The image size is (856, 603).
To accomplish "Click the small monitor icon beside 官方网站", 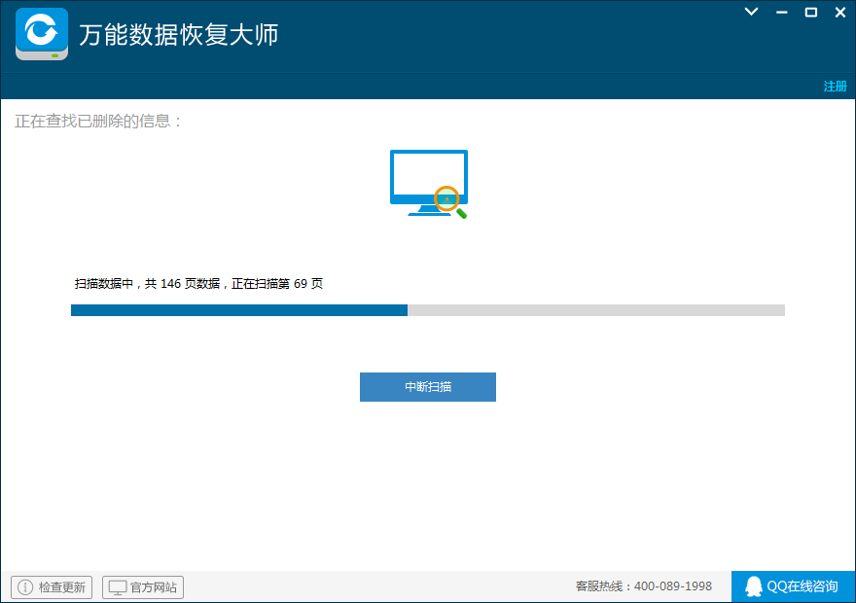I will [118, 587].
